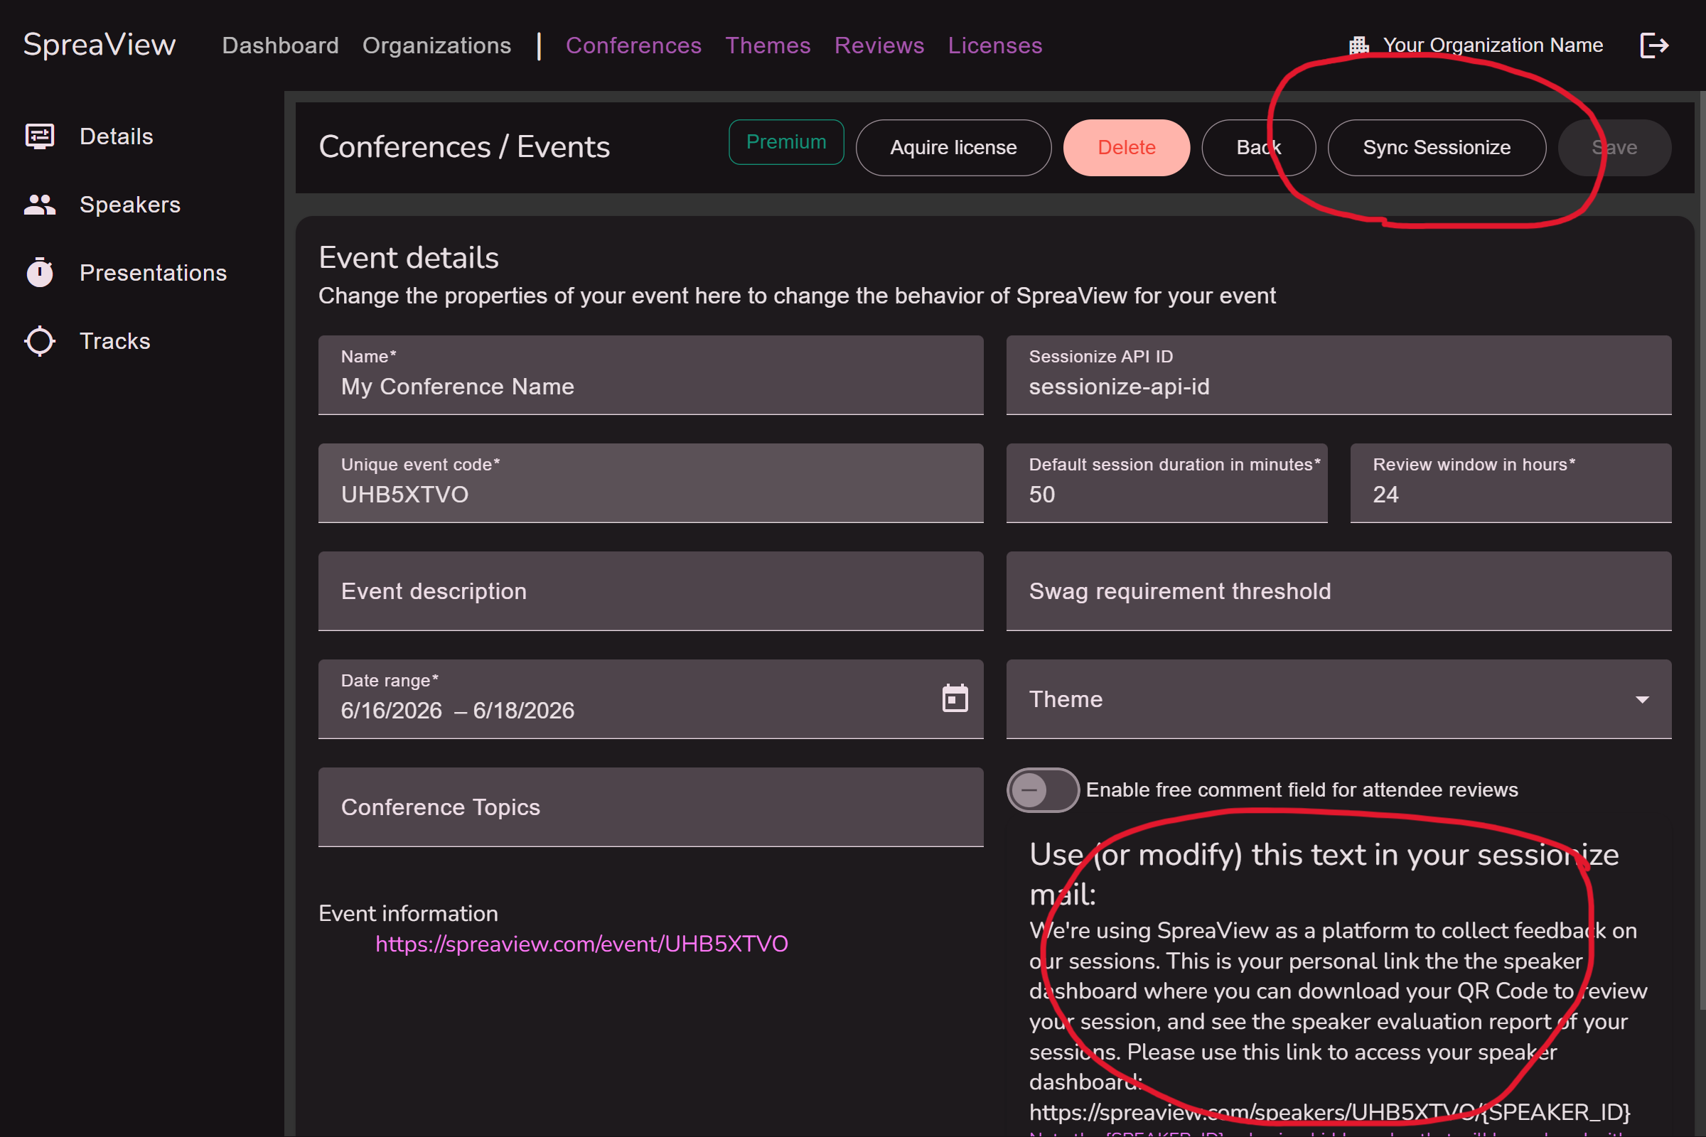Select Tracks in the sidebar
This screenshot has height=1137, width=1706.
click(x=114, y=341)
